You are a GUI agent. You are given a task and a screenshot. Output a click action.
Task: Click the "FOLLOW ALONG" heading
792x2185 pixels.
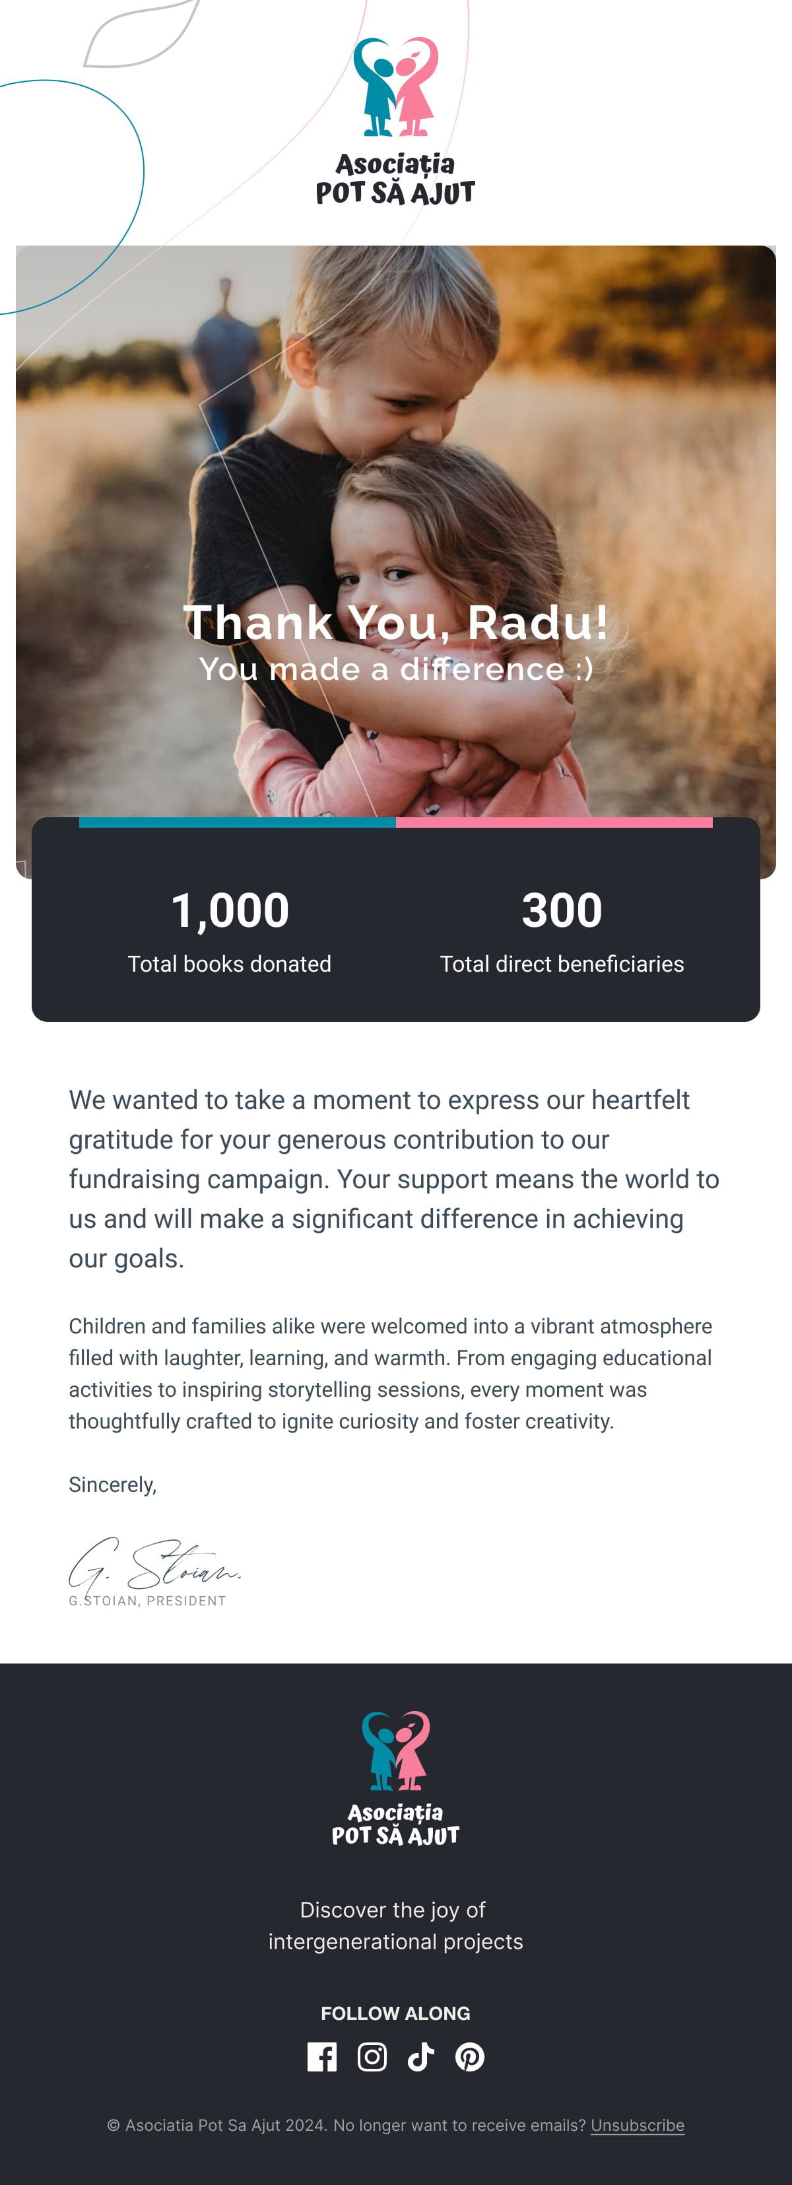coord(395,2013)
